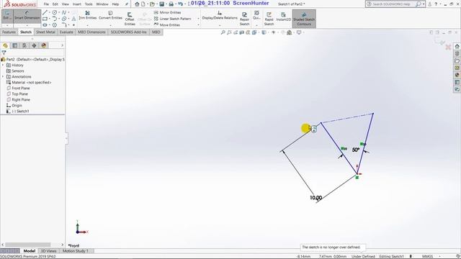Open the Window menu
Viewport: 461px width, 259px height.
click(102, 4)
